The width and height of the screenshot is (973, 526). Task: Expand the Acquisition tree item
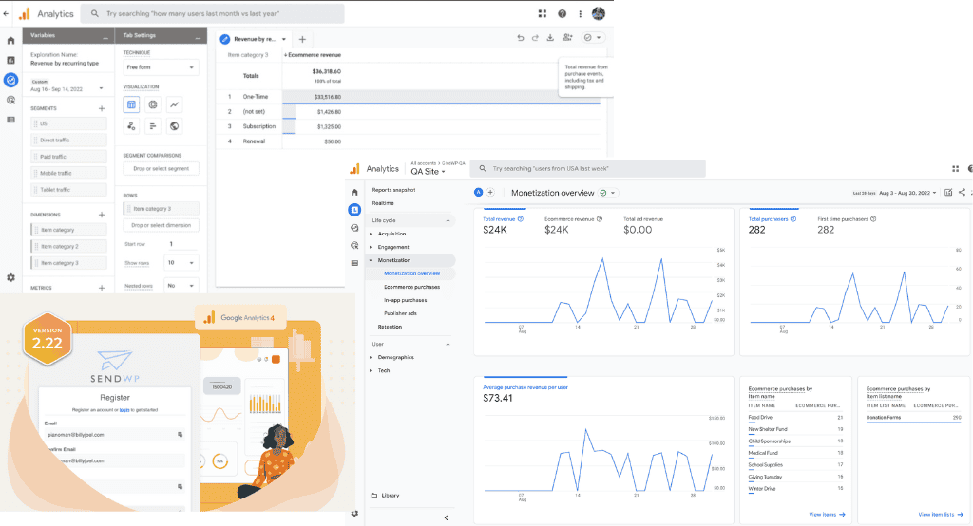click(372, 234)
